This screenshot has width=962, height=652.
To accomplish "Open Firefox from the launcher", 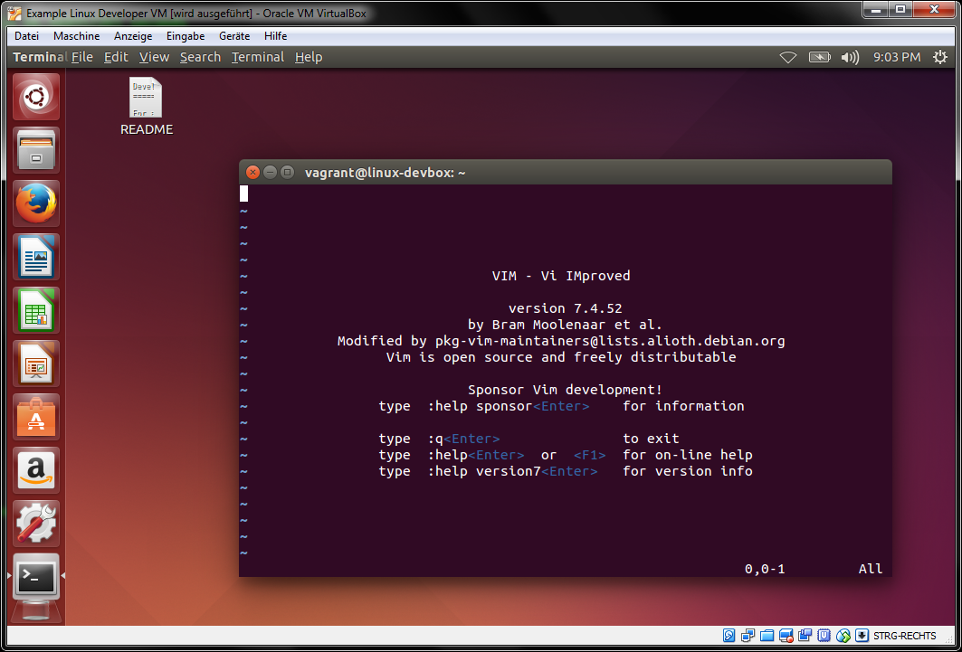I will tap(33, 203).
